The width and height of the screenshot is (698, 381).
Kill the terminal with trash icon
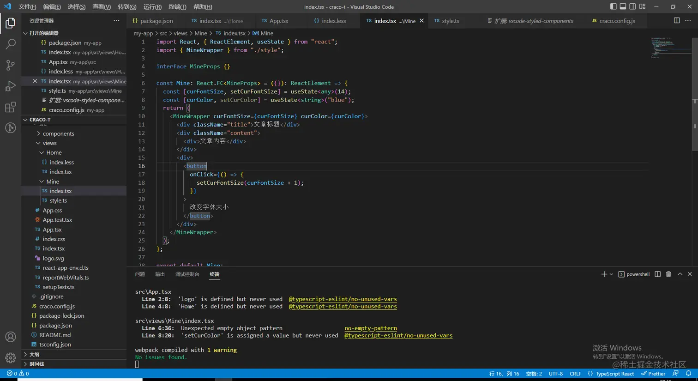(x=668, y=274)
